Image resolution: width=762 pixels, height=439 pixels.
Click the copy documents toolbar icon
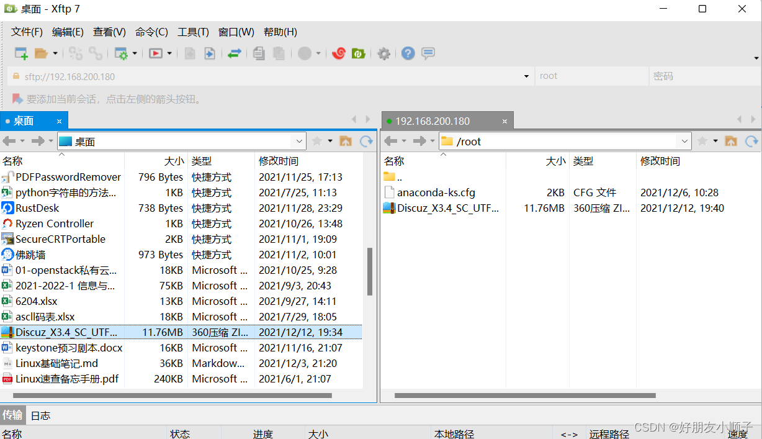coord(259,54)
